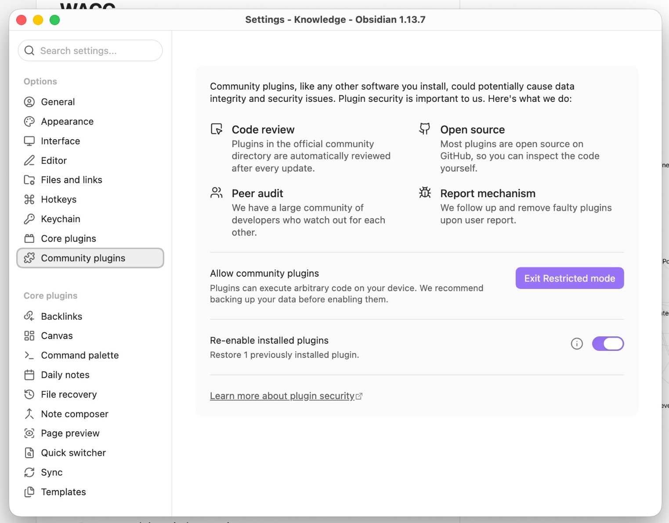Click the Note composer merge icon
The image size is (669, 523).
pos(29,414)
